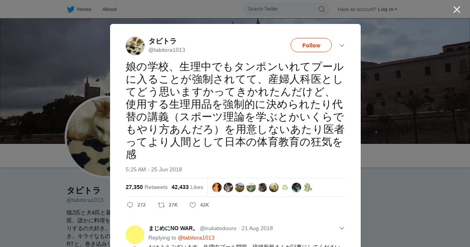The width and height of the screenshot is (470, 247).
Task: Click the Twitter bird Home icon
Action: pyautogui.click(x=70, y=9)
